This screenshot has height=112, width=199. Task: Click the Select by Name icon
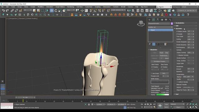[39, 11]
